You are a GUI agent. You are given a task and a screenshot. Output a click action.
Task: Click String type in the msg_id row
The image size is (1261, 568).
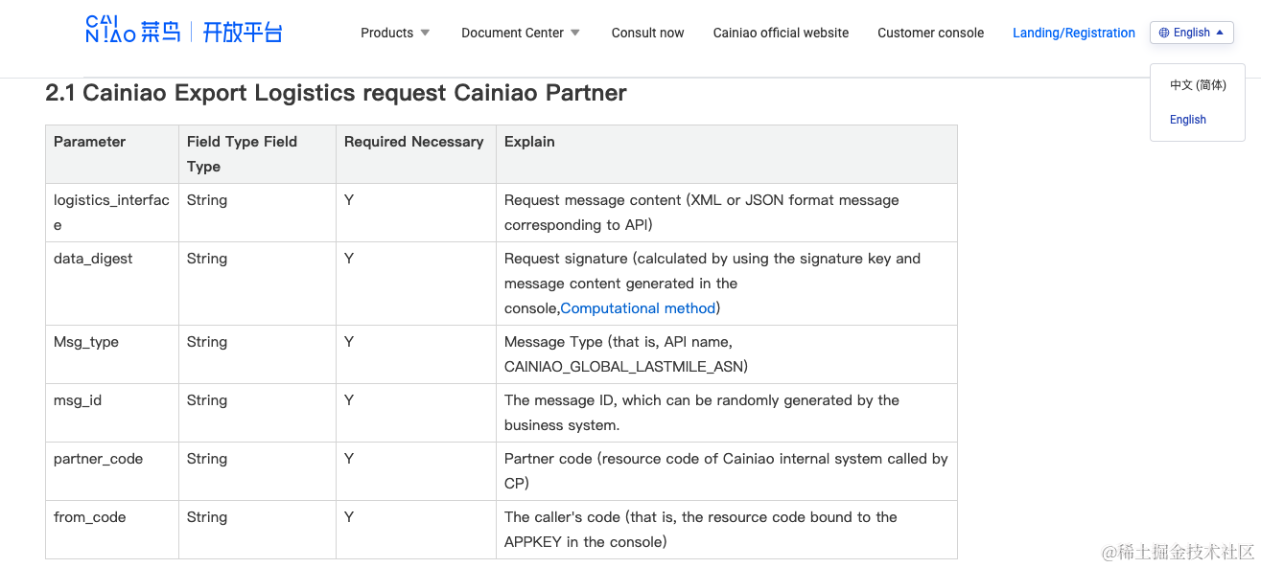click(x=207, y=400)
